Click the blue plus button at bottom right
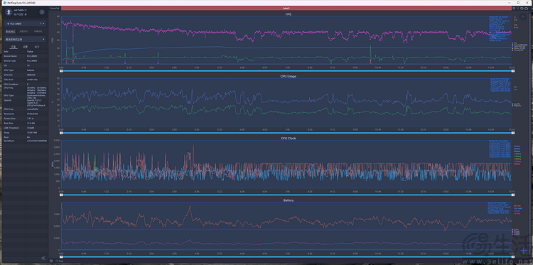This screenshot has width=533, height=265. pyautogui.click(x=524, y=250)
